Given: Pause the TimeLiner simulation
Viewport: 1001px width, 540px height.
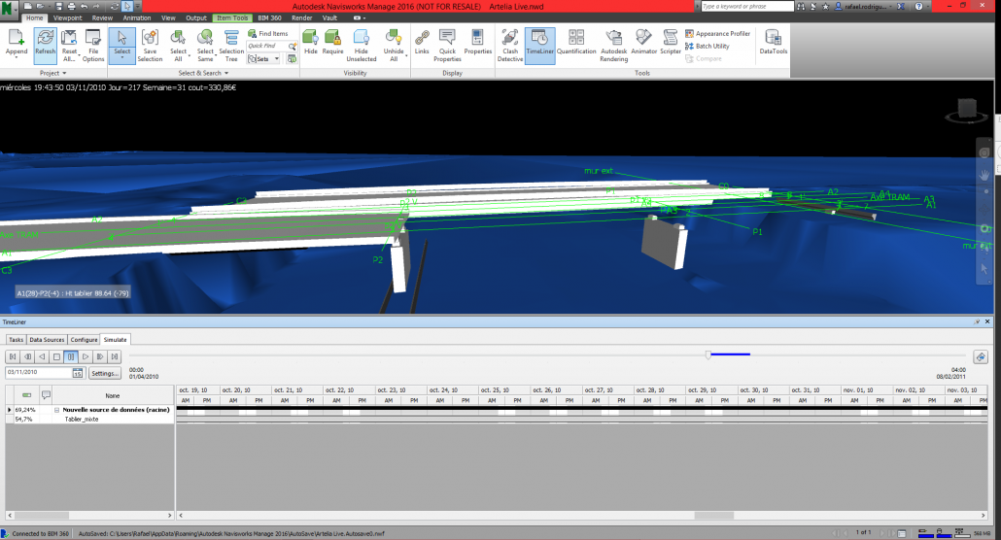Looking at the screenshot, I should [71, 357].
